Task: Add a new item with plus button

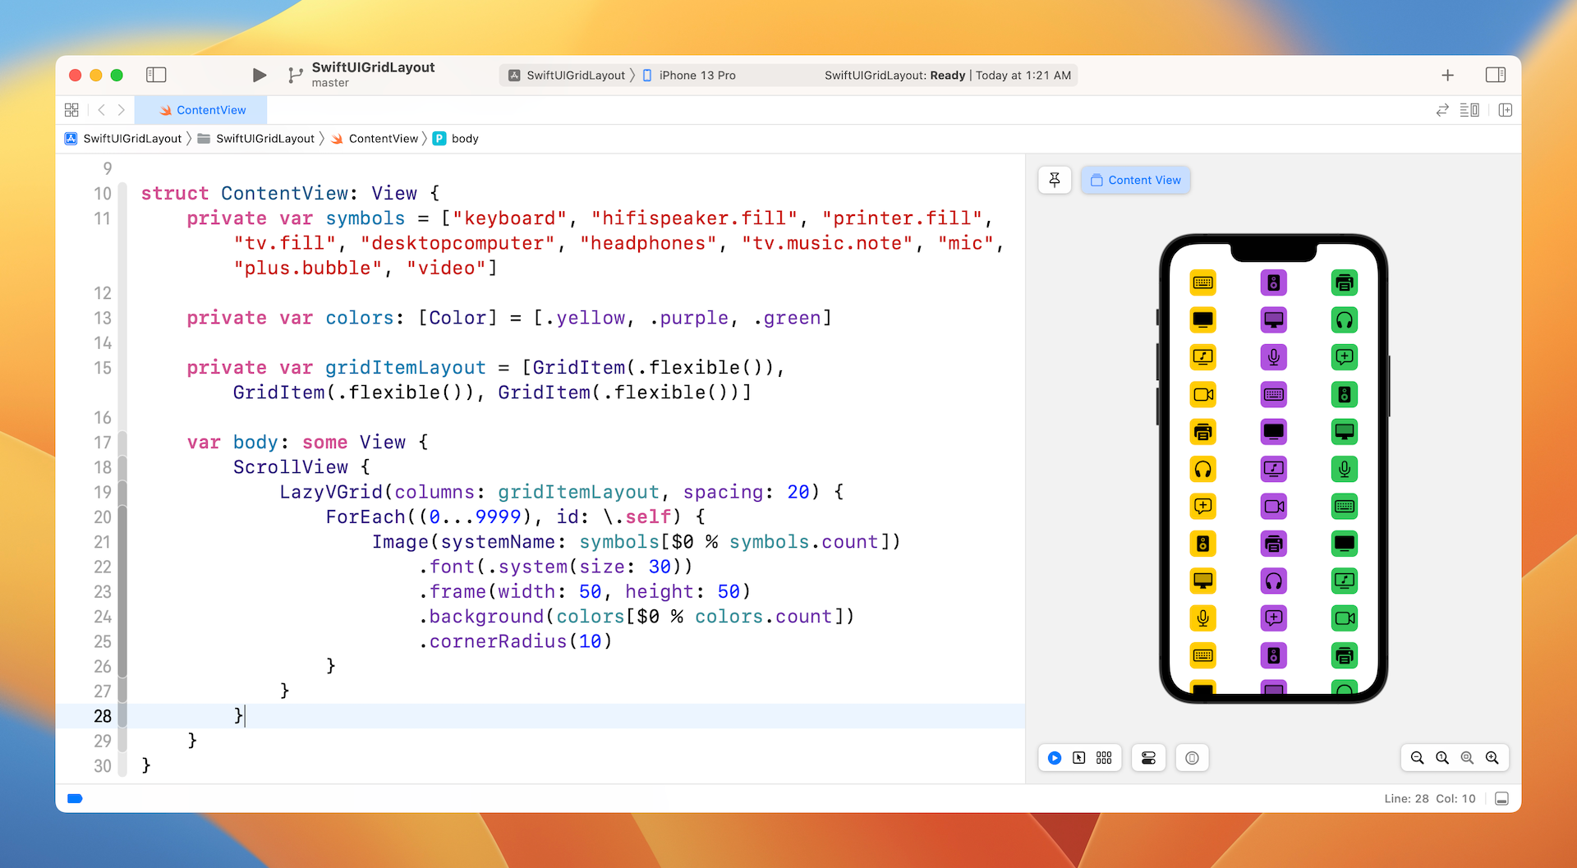Action: [x=1447, y=76]
